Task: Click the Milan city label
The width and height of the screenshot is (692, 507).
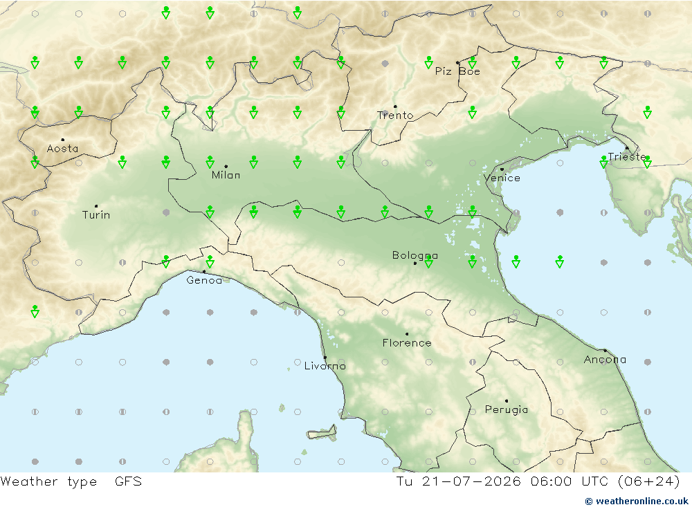Action: point(226,175)
